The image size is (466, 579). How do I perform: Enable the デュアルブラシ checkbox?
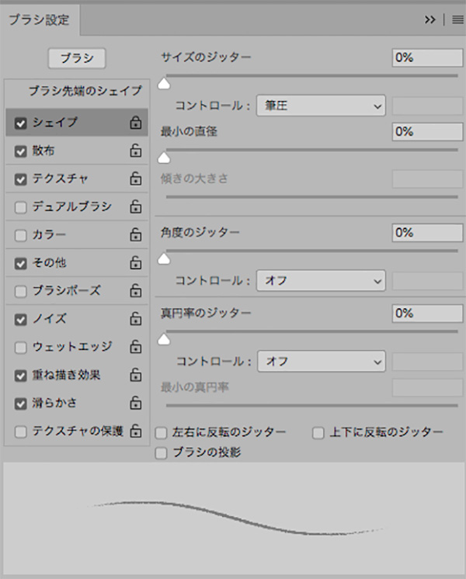21,207
